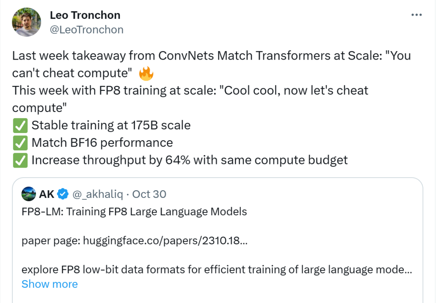Click the fire emoji after "cheat compute"

(x=146, y=73)
